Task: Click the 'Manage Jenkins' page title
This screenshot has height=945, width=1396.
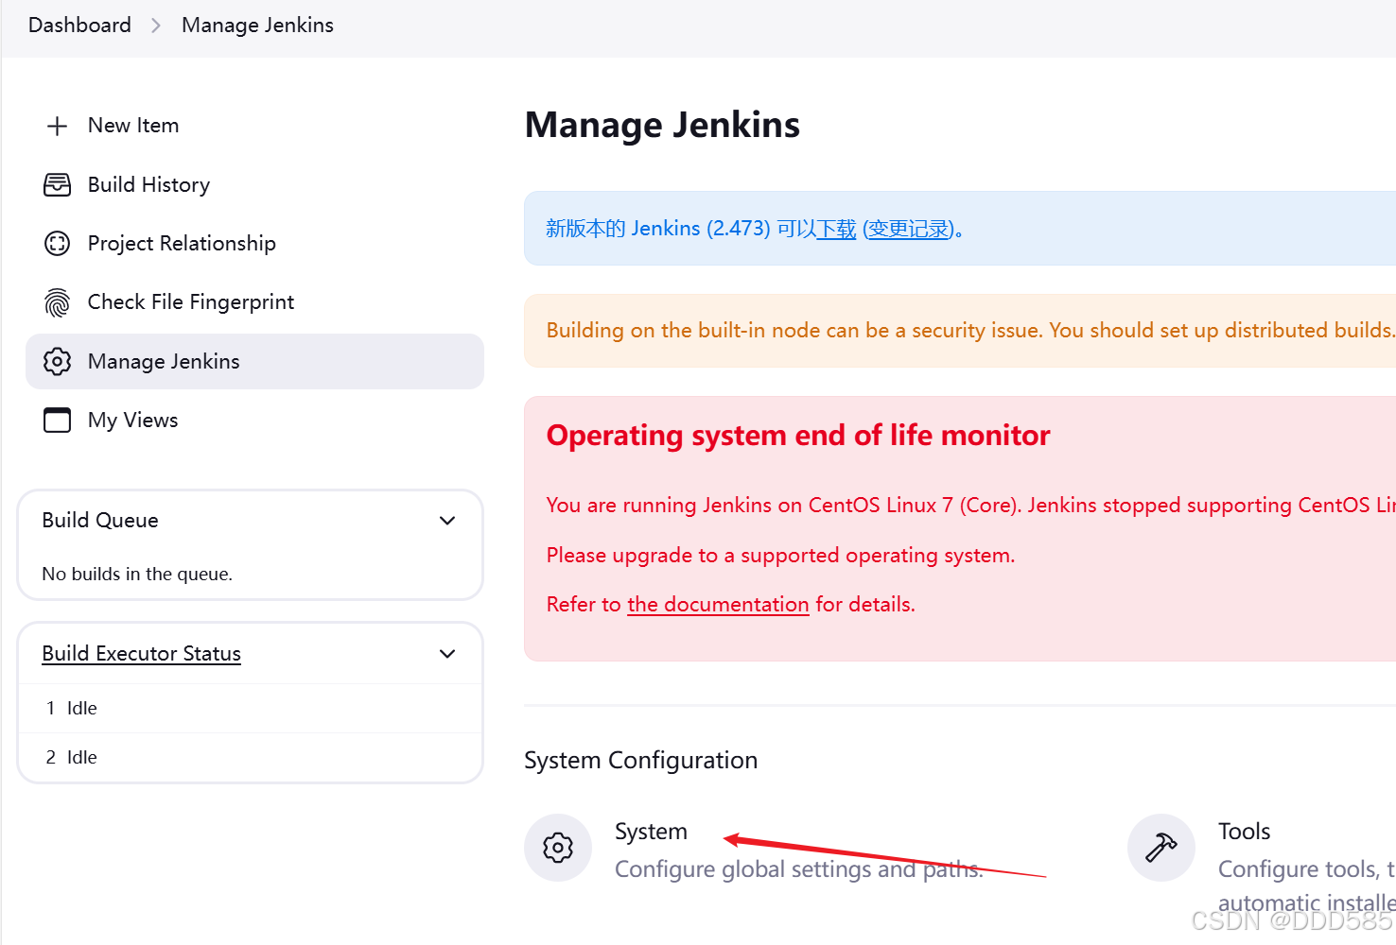Action: tap(662, 126)
